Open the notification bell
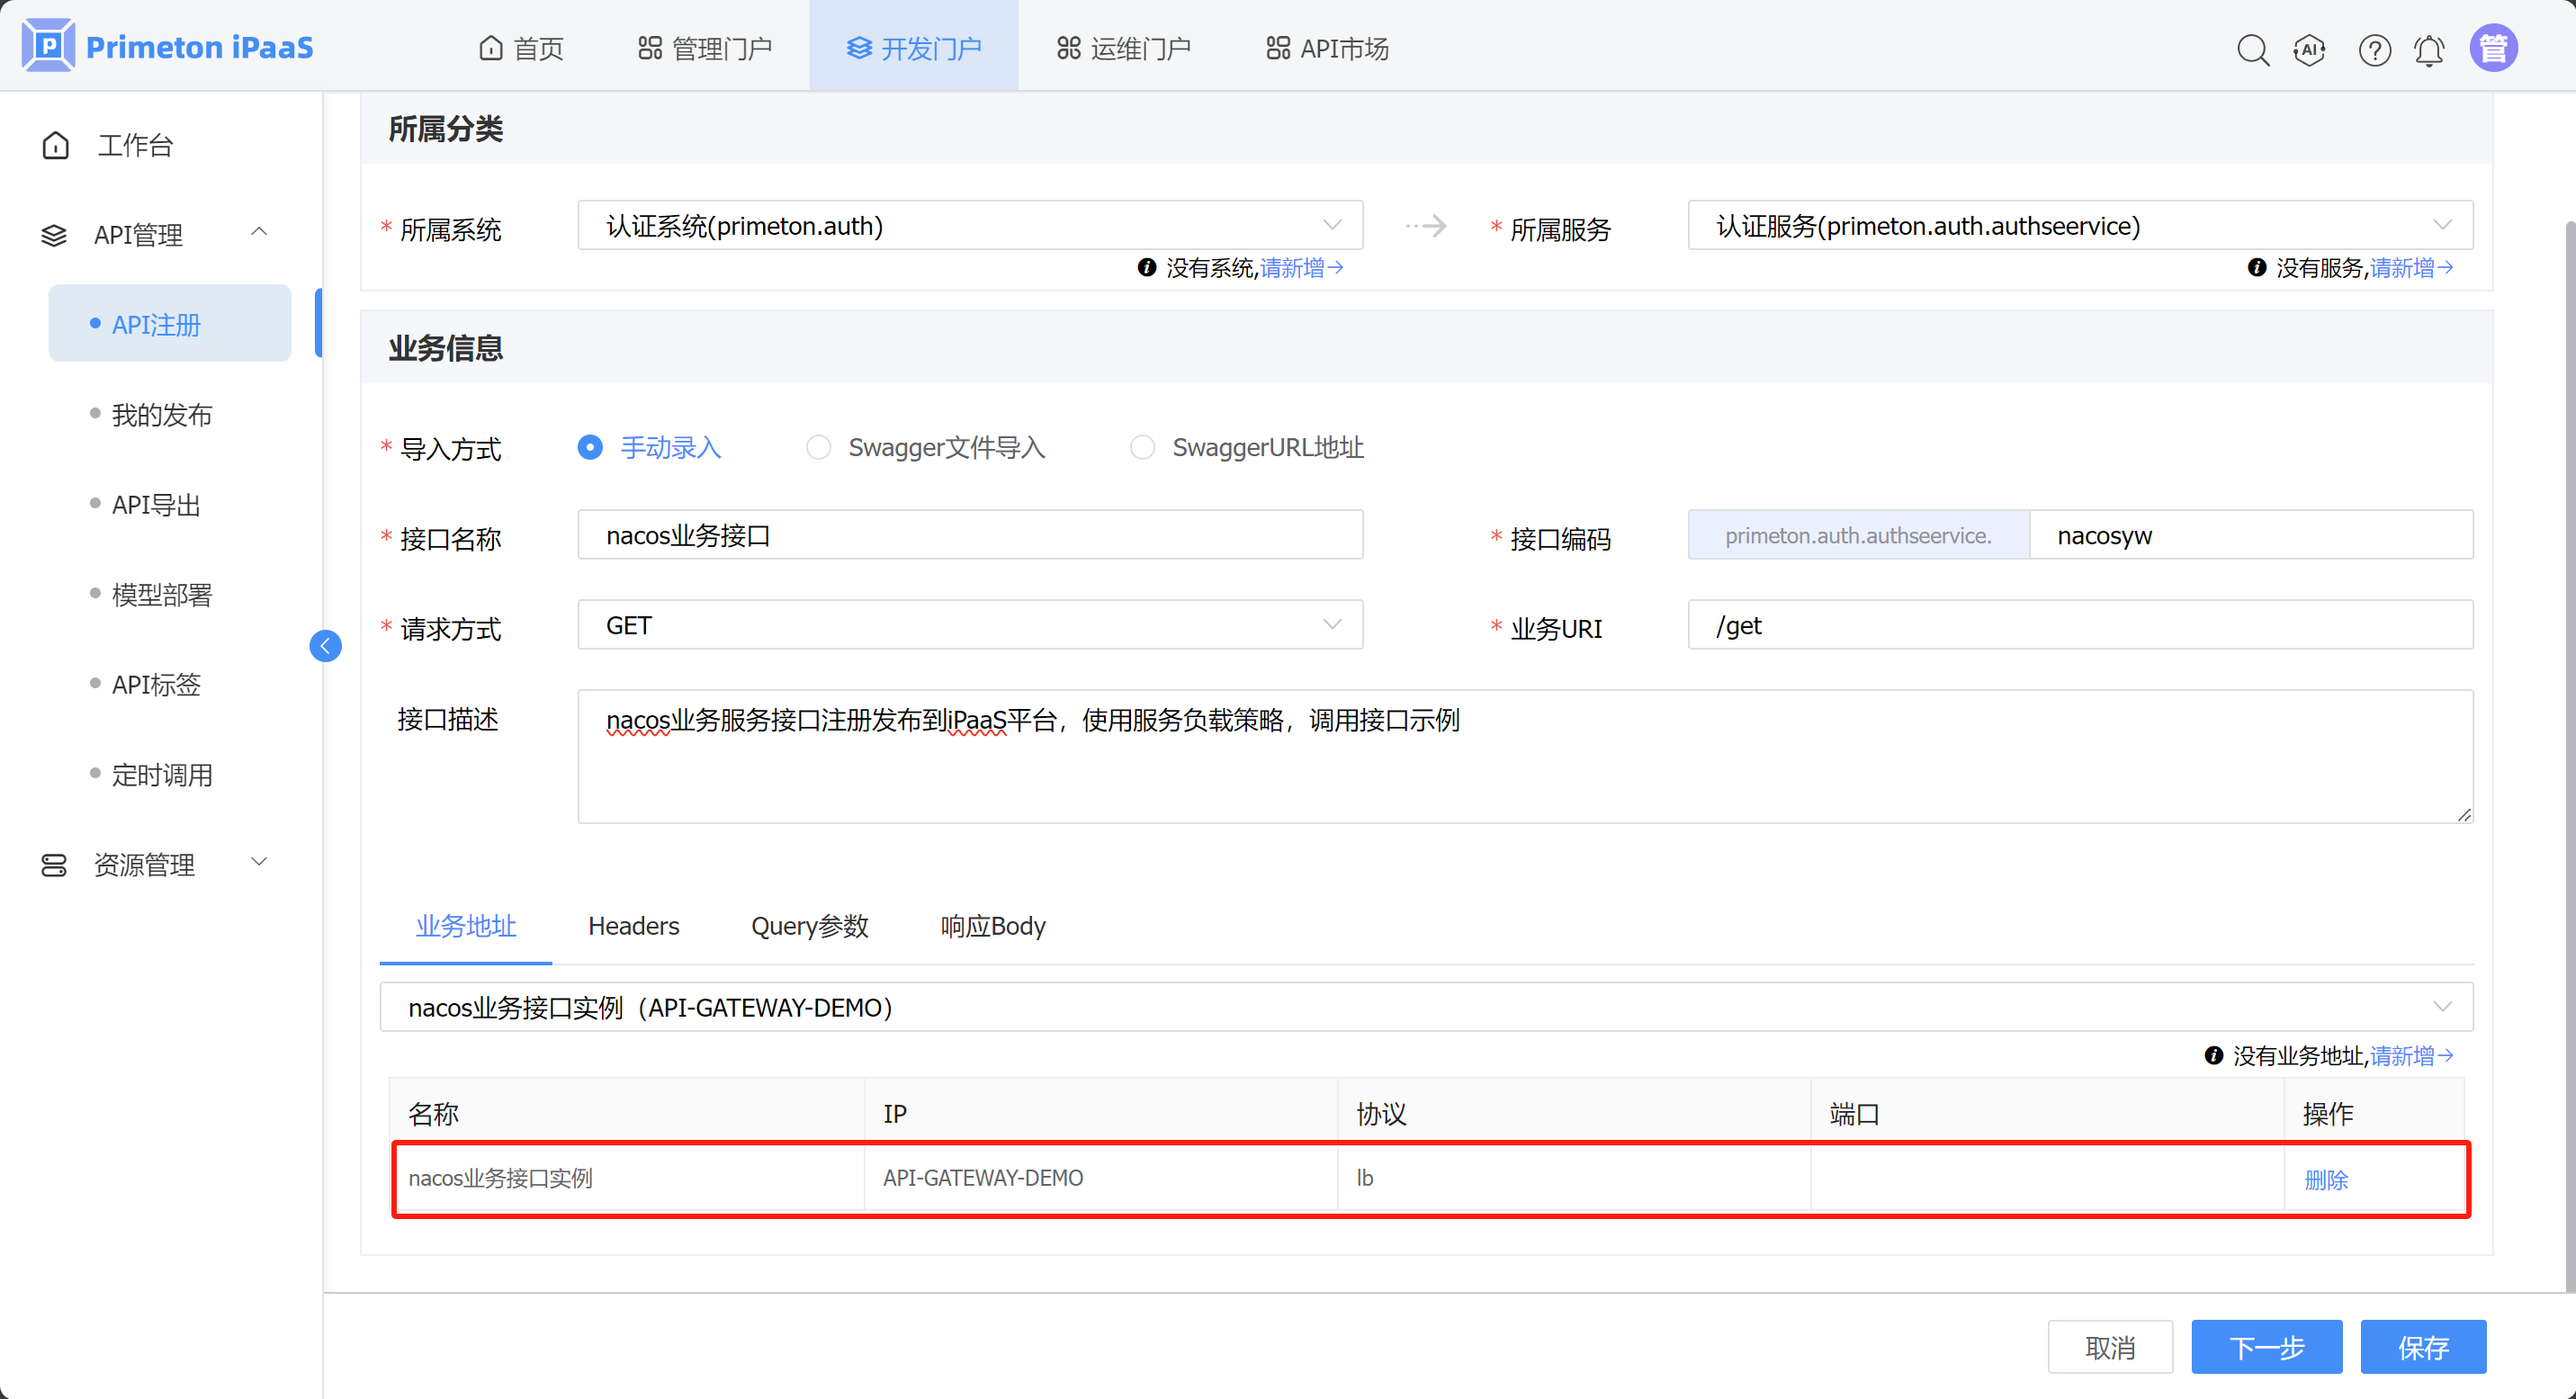The image size is (2576, 1399). tap(2429, 49)
